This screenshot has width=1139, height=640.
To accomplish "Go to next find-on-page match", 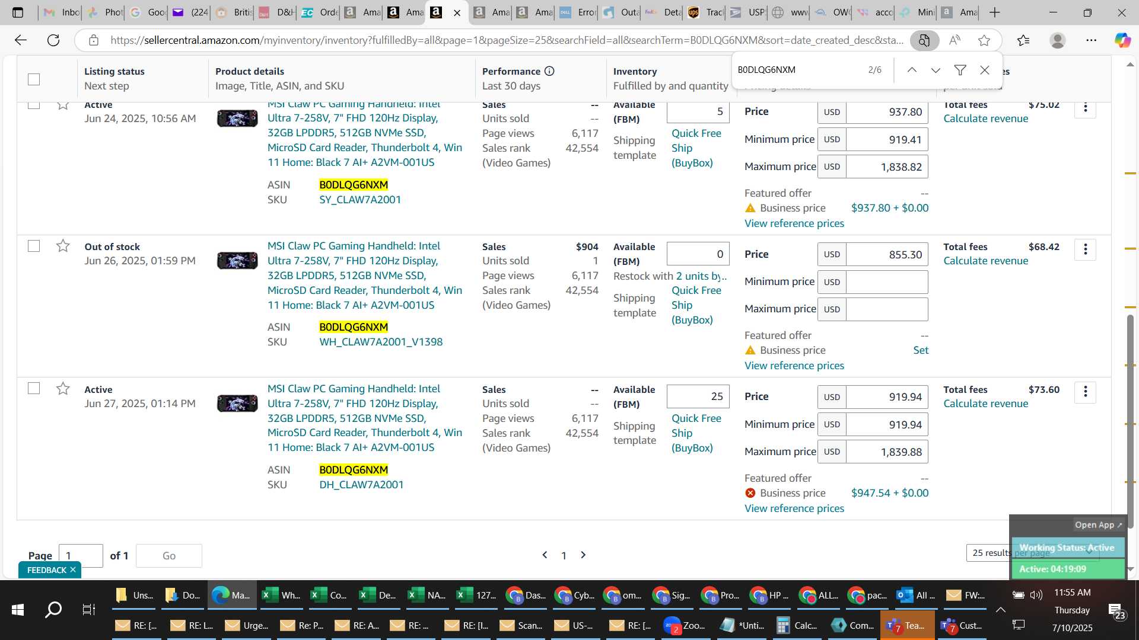I will [x=936, y=70].
